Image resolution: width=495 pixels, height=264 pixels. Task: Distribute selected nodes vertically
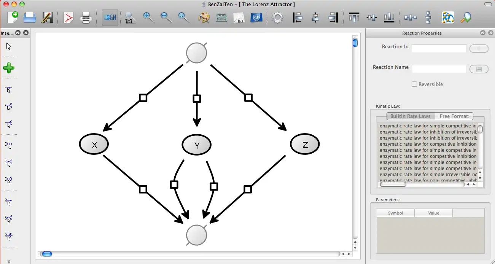coord(428,17)
